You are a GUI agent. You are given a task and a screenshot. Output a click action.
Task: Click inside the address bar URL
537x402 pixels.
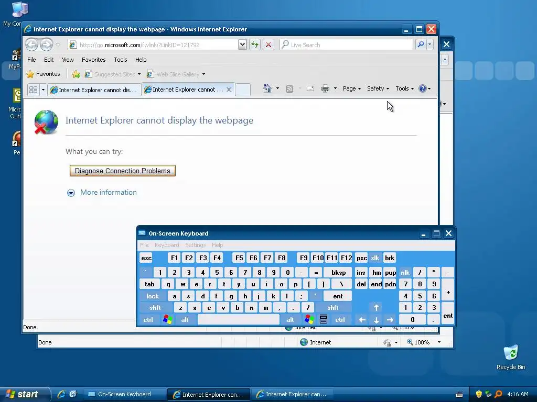click(x=154, y=45)
